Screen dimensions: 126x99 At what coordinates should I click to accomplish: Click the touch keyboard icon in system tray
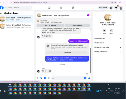coord(112,91)
